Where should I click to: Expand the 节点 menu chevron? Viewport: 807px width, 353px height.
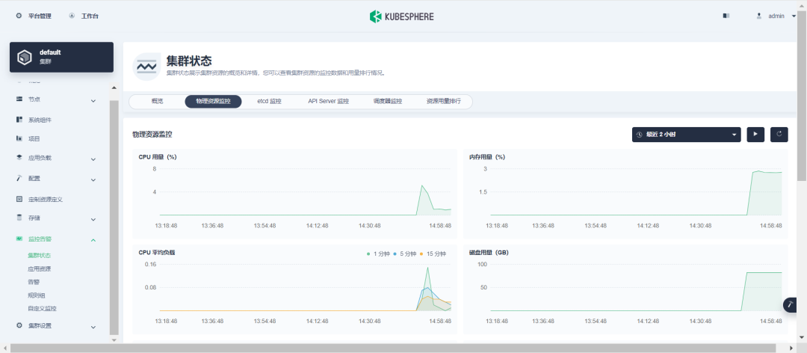[93, 101]
